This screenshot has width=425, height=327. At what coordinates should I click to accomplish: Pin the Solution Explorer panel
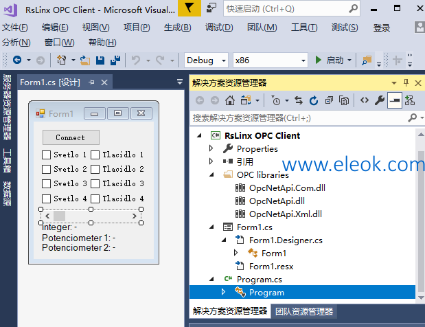406,82
